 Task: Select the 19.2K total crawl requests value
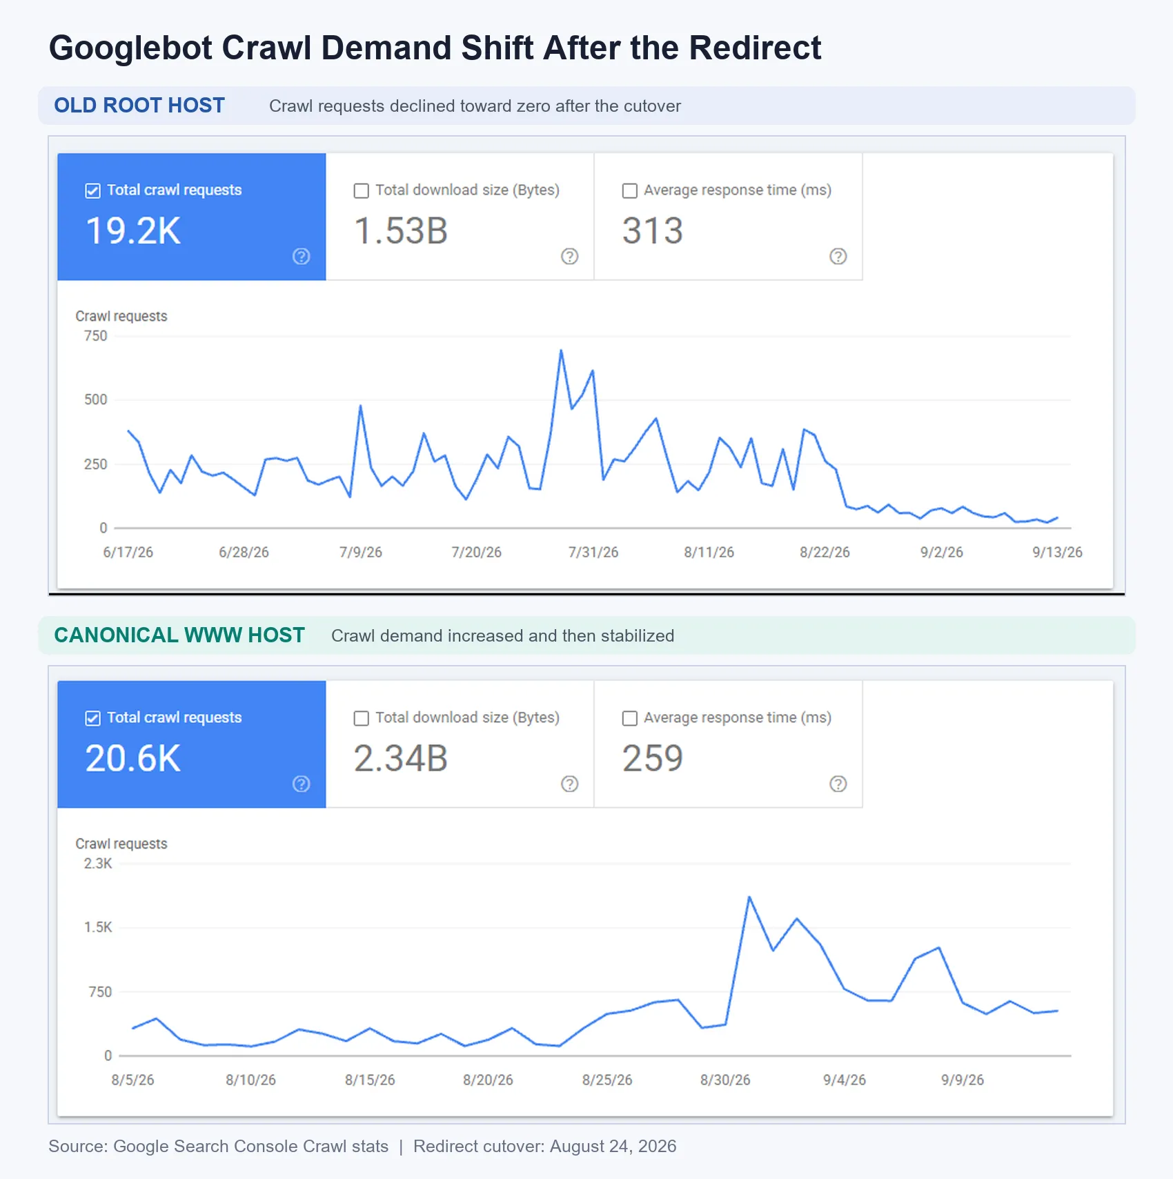click(x=133, y=230)
